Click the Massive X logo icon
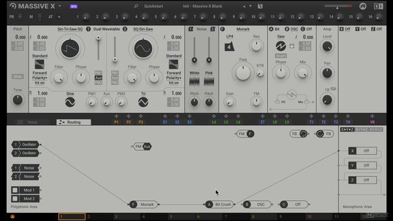 [12, 6]
